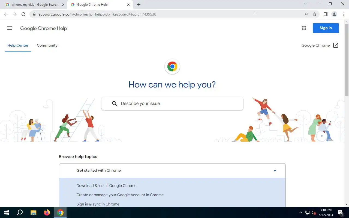This screenshot has width=349, height=218.
Task: Close the Google Chrome Help tab
Action: pos(128,5)
